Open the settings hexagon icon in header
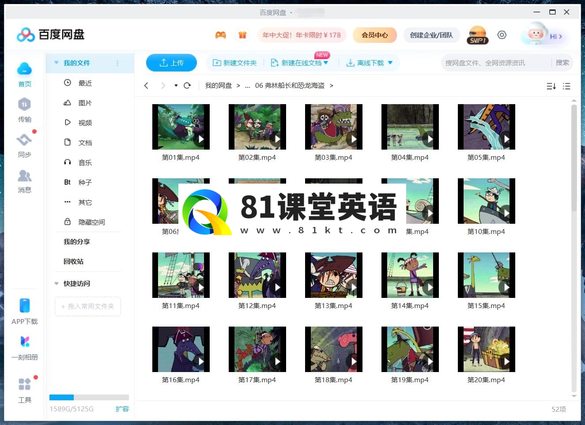The image size is (585, 425). (502, 35)
